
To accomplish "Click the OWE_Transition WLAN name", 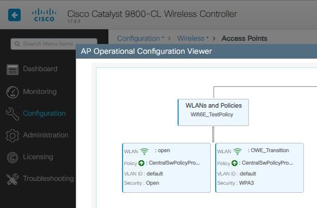I will [270, 150].
